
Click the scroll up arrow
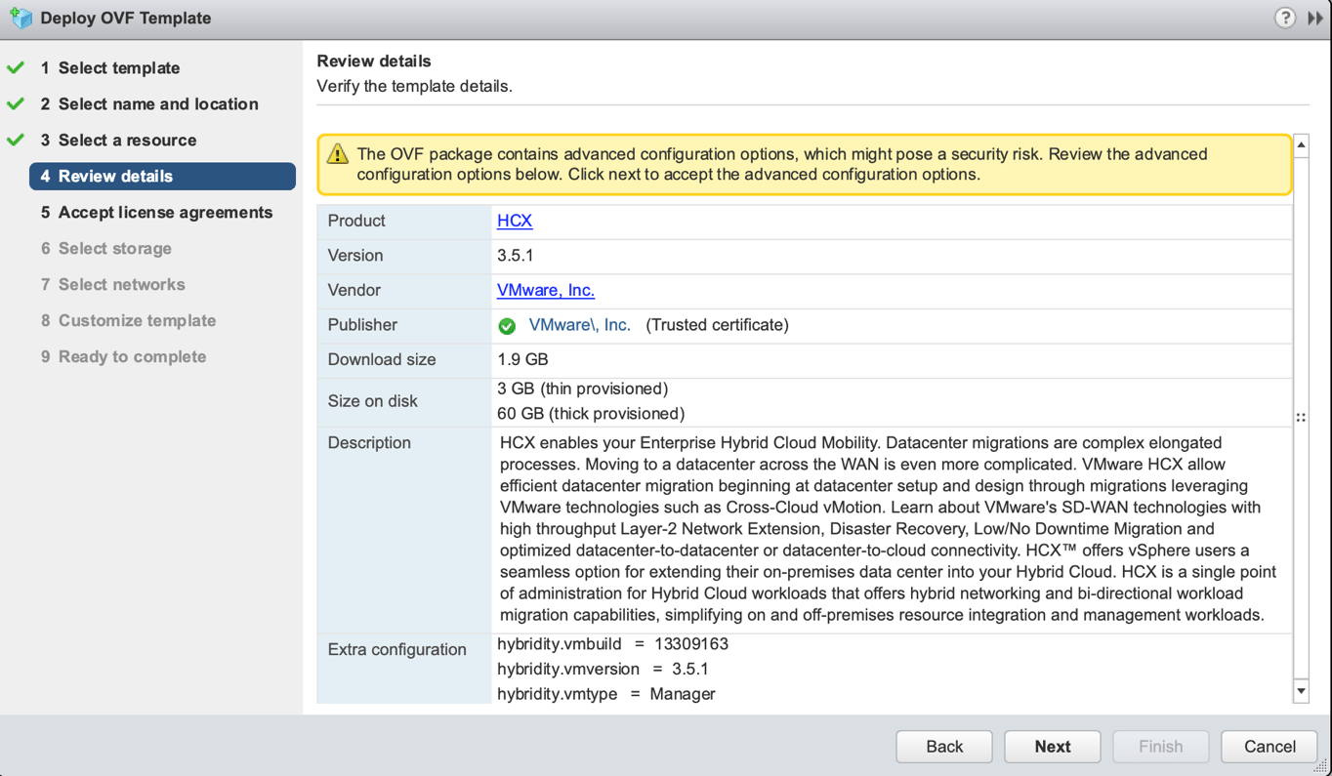click(x=1301, y=145)
